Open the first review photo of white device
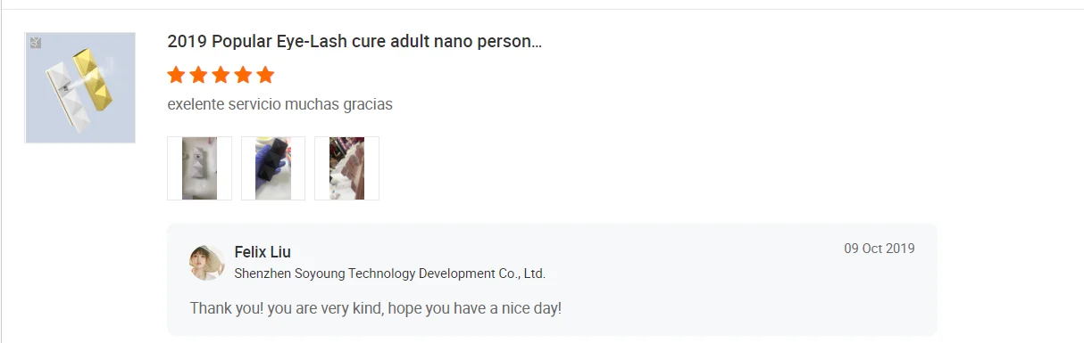Viewport: 1084px width, 343px height. pyautogui.click(x=199, y=168)
